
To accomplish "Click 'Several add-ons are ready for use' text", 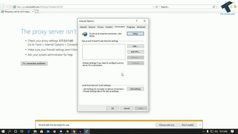I will (54, 125).
